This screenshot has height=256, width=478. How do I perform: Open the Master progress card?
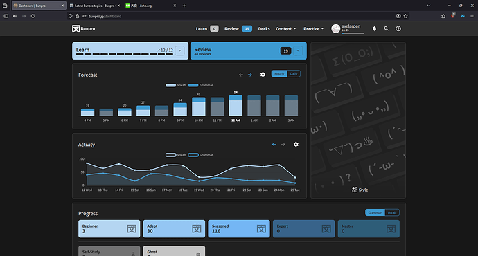pos(369,228)
